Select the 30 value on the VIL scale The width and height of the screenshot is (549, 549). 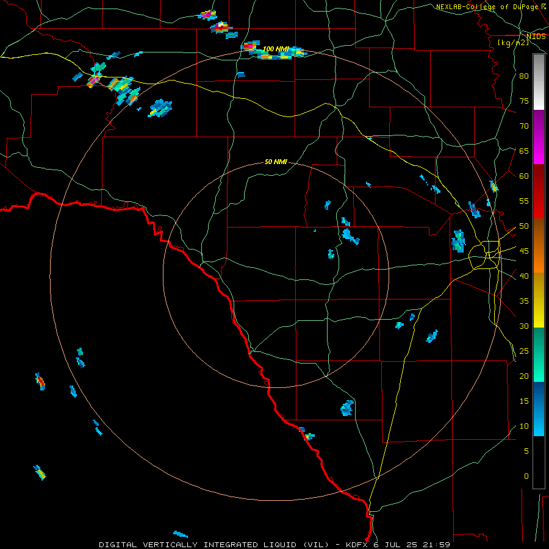click(x=524, y=326)
